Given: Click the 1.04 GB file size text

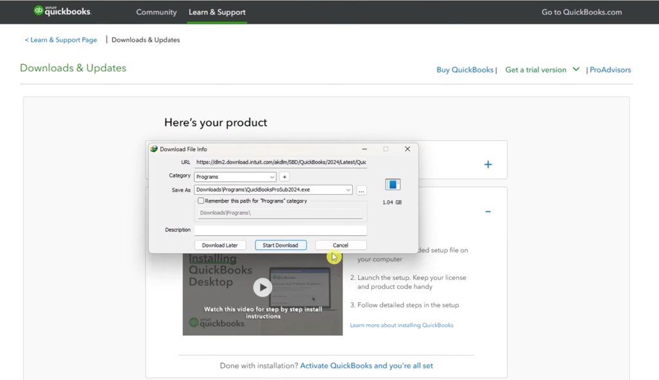Looking at the screenshot, I should (392, 203).
